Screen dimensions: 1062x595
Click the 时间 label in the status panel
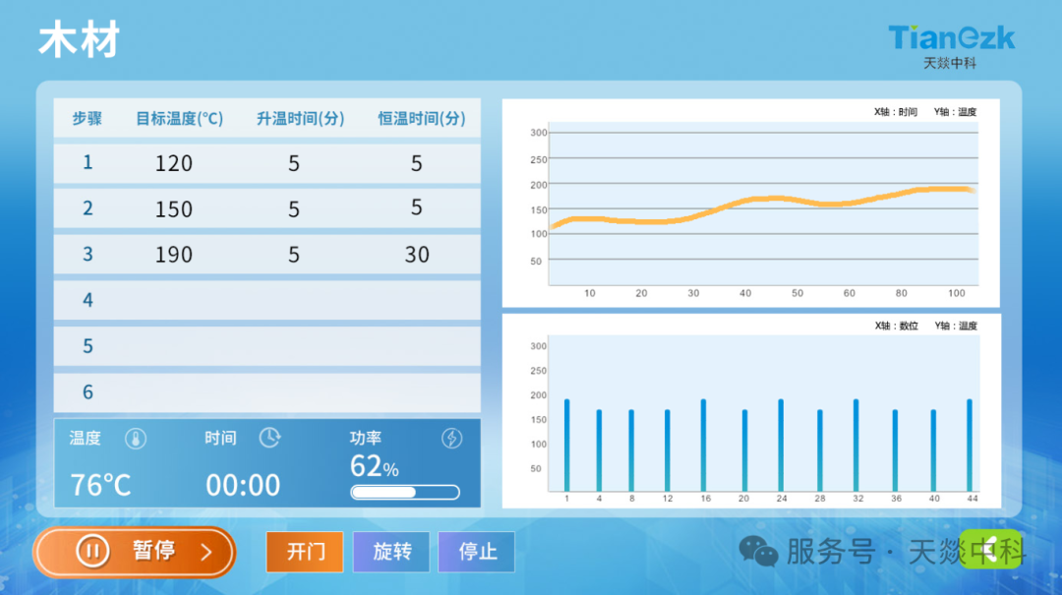point(221,439)
